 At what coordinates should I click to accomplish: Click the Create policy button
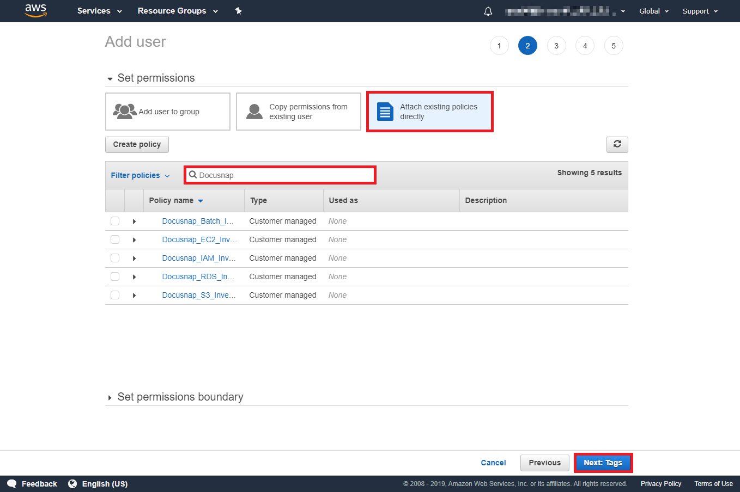click(x=137, y=144)
